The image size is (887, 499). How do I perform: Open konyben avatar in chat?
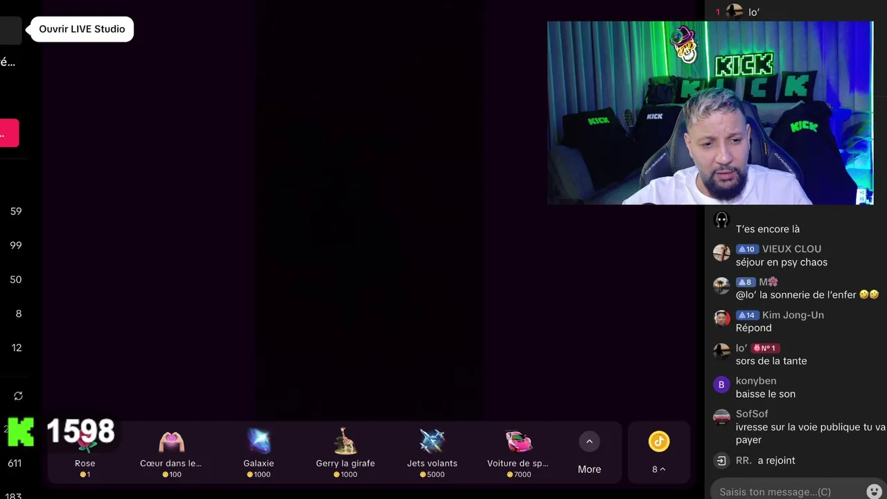coord(721,385)
